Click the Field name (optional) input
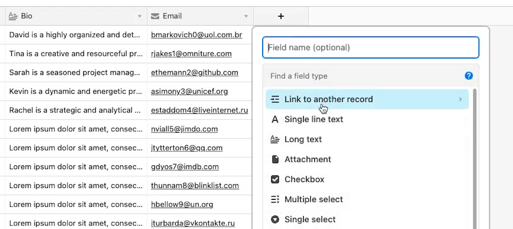The height and width of the screenshot is (229, 513). [371, 48]
